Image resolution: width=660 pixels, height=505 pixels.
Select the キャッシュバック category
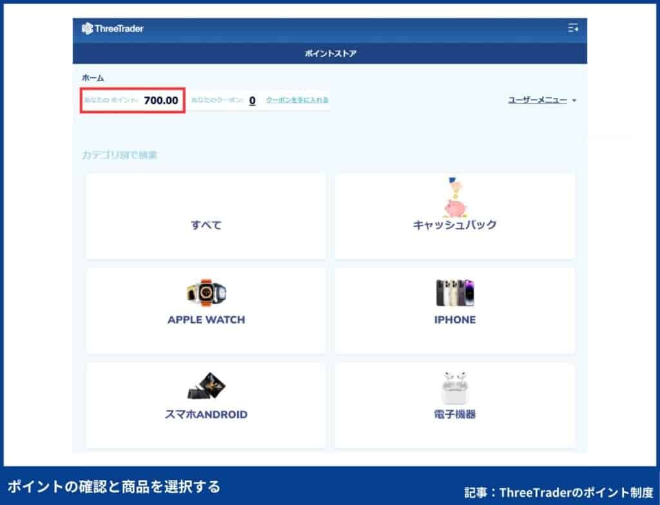[x=455, y=216]
